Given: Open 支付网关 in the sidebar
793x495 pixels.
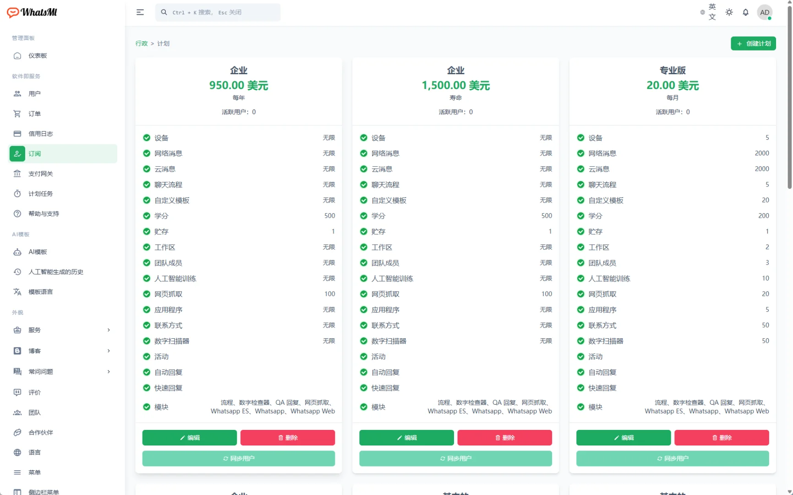Looking at the screenshot, I should tap(63, 174).
